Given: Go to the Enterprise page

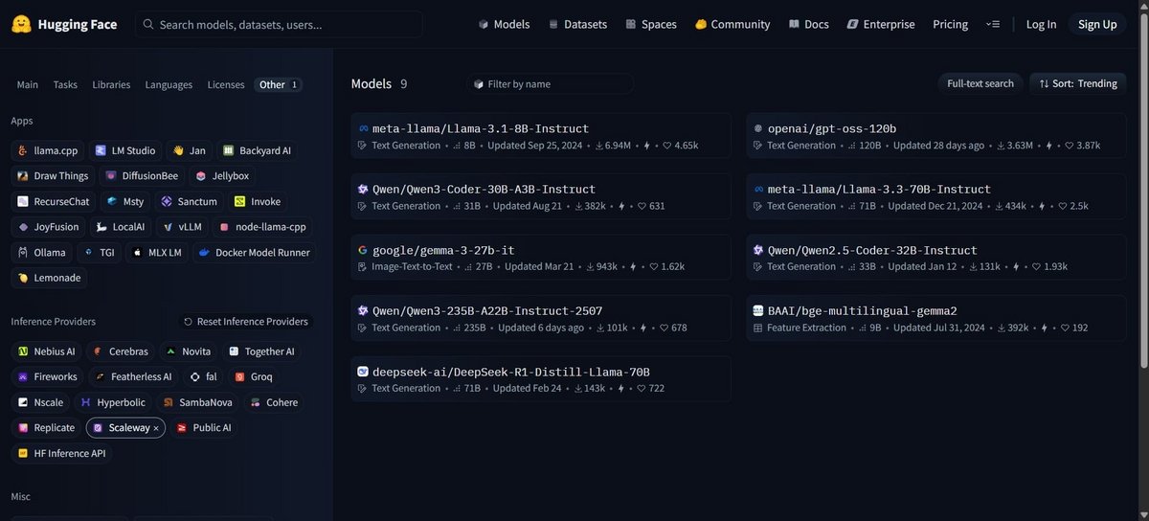Looking at the screenshot, I should [x=881, y=24].
